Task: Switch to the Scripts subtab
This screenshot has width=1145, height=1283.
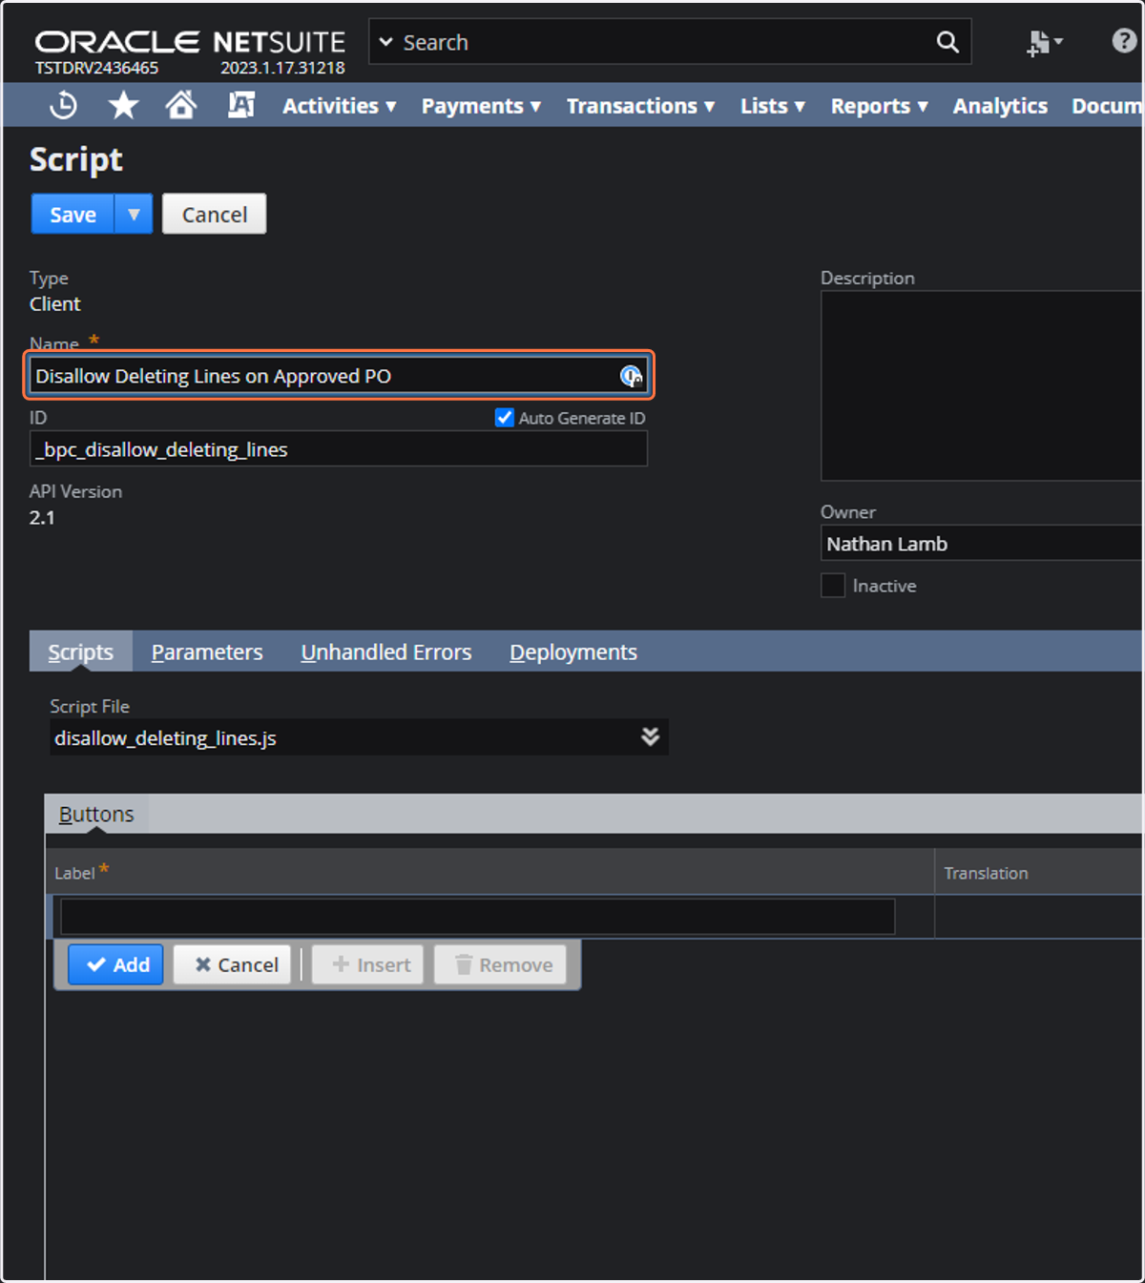Action: click(x=81, y=652)
